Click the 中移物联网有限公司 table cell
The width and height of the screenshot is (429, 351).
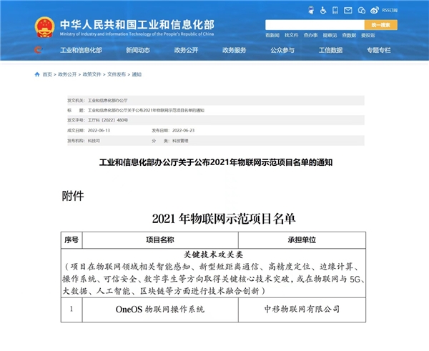(x=302, y=310)
